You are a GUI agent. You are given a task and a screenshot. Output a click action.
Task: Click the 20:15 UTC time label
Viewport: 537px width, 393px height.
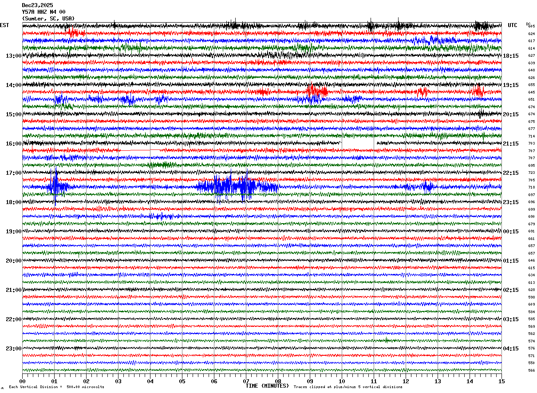(x=511, y=114)
